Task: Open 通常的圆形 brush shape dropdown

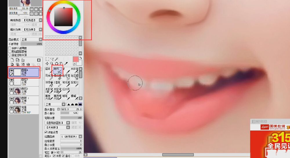Action: click(x=68, y=123)
